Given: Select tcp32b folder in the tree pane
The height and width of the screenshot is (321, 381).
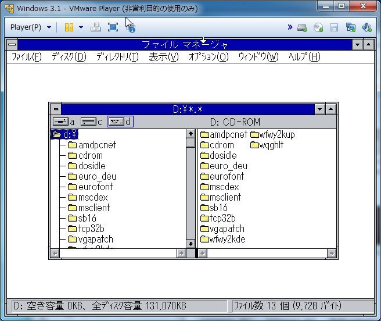Looking at the screenshot, I should click(86, 229).
